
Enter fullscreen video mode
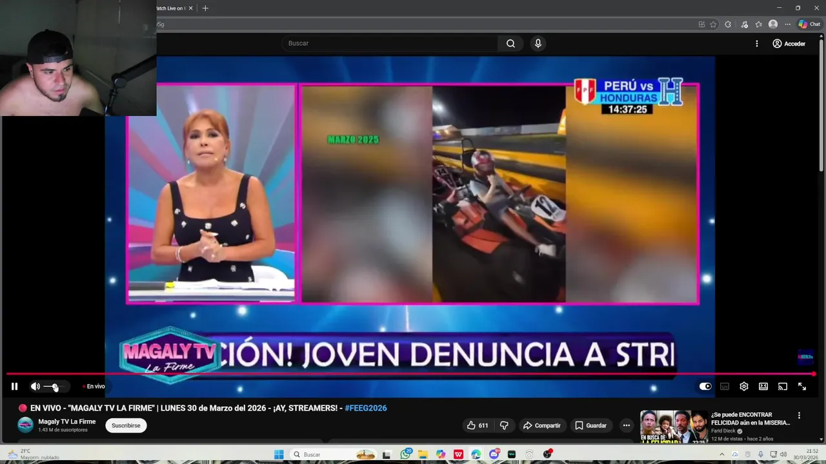[802, 386]
